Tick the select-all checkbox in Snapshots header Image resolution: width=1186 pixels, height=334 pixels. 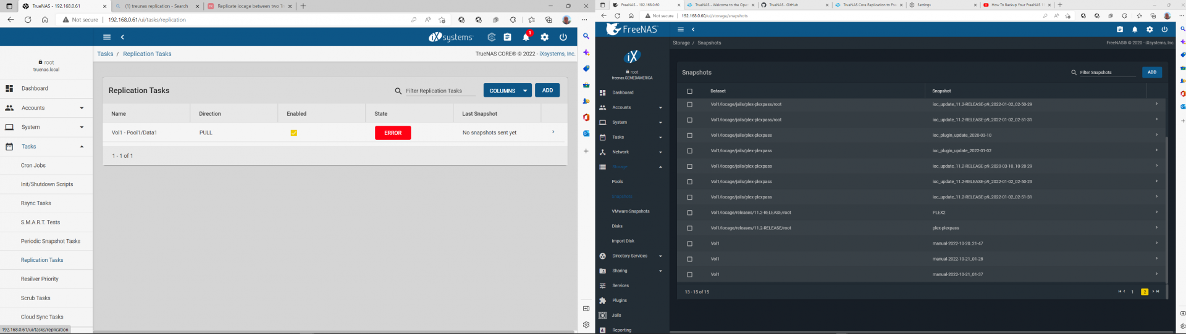click(x=690, y=91)
